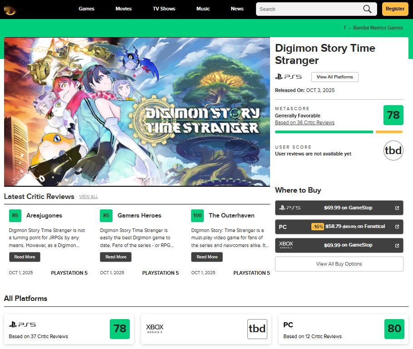Open the PC platform card
Screen dimensions: 413x349
[x=343, y=329]
